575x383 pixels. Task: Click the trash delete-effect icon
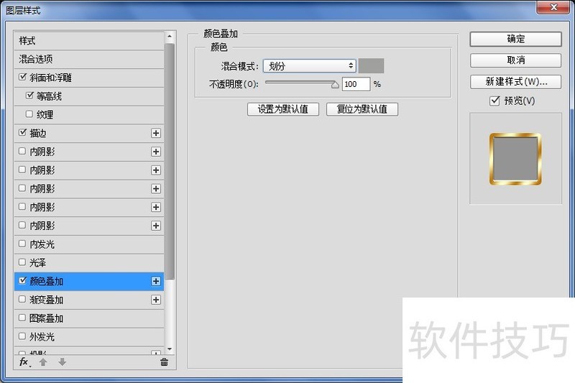tap(164, 362)
